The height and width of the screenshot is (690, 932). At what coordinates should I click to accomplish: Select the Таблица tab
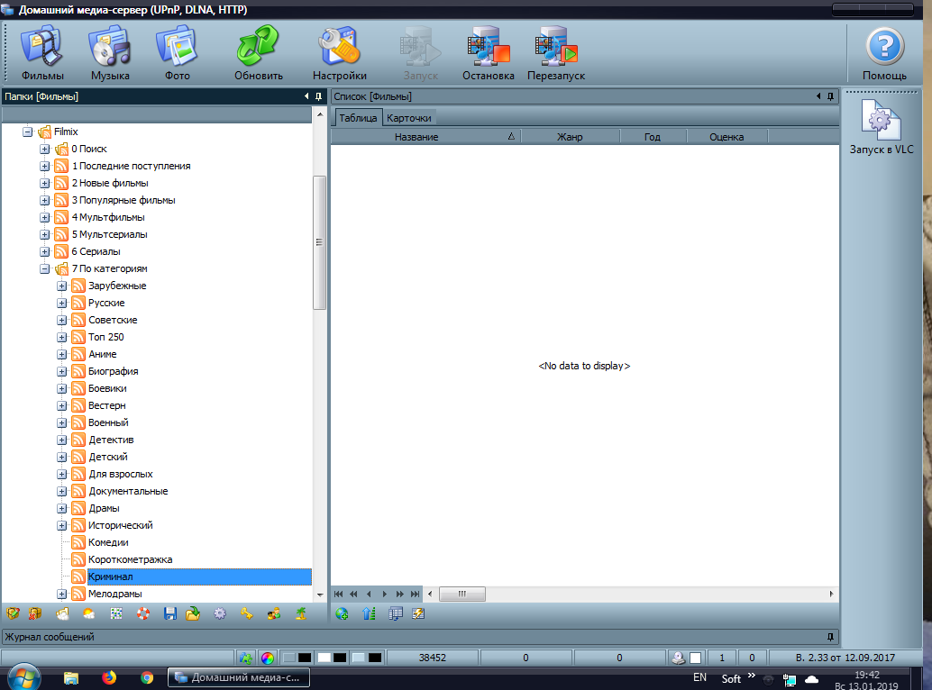pos(358,118)
